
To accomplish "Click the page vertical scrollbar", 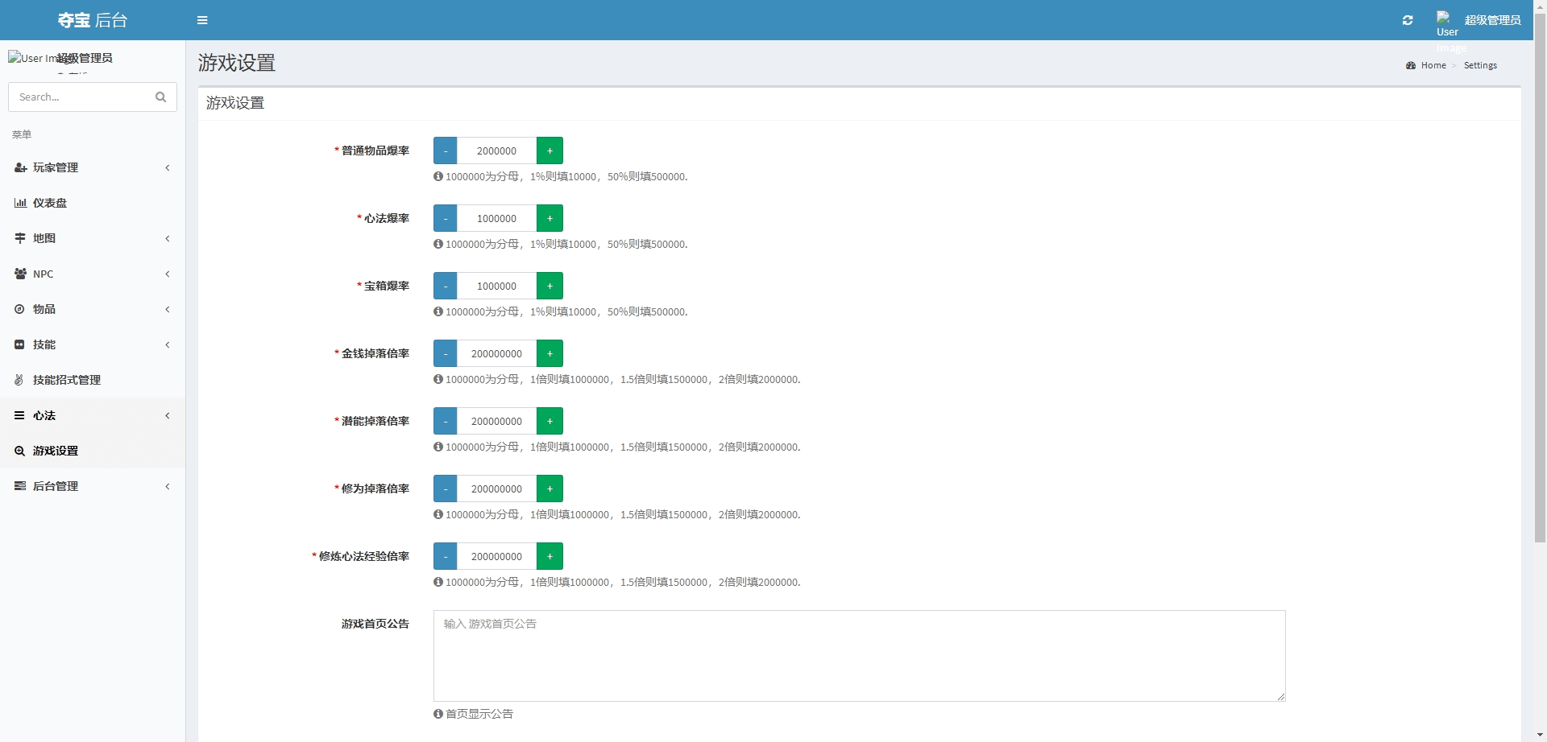I will 1540,278.
